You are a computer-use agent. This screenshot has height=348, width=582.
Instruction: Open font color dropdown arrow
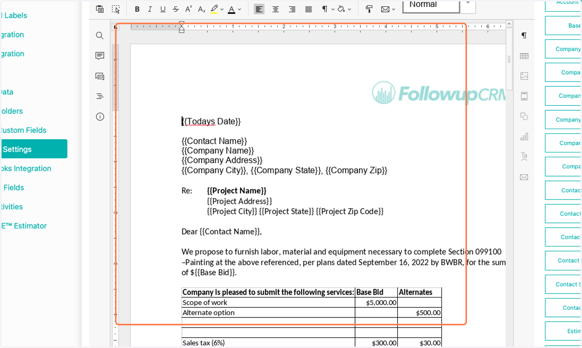(240, 9)
